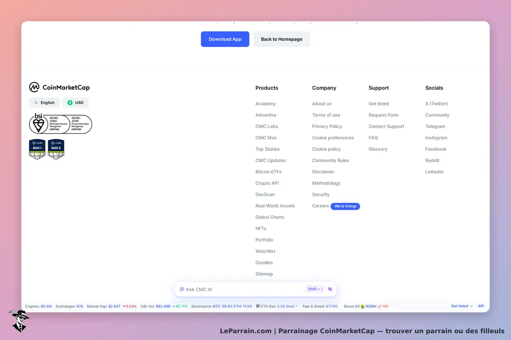This screenshot has height=340, width=511.
Task: Expand the Get listed dropdown in status bar
Action: click(x=462, y=306)
